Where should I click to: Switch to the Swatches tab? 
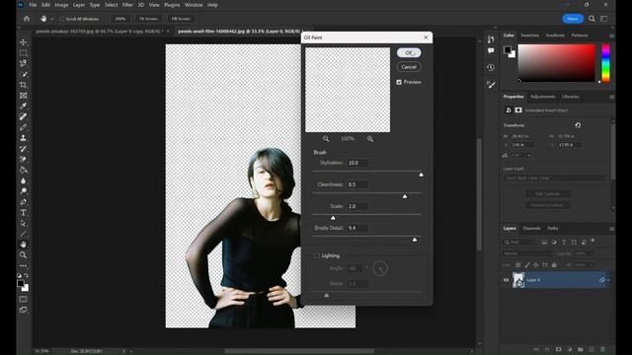(529, 35)
